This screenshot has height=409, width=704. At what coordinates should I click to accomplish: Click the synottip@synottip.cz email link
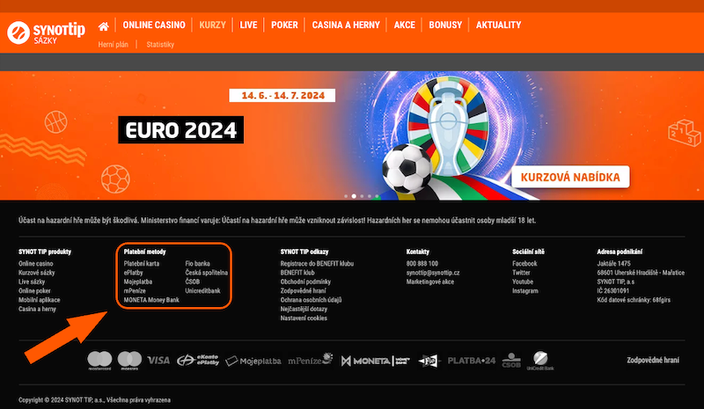click(433, 273)
